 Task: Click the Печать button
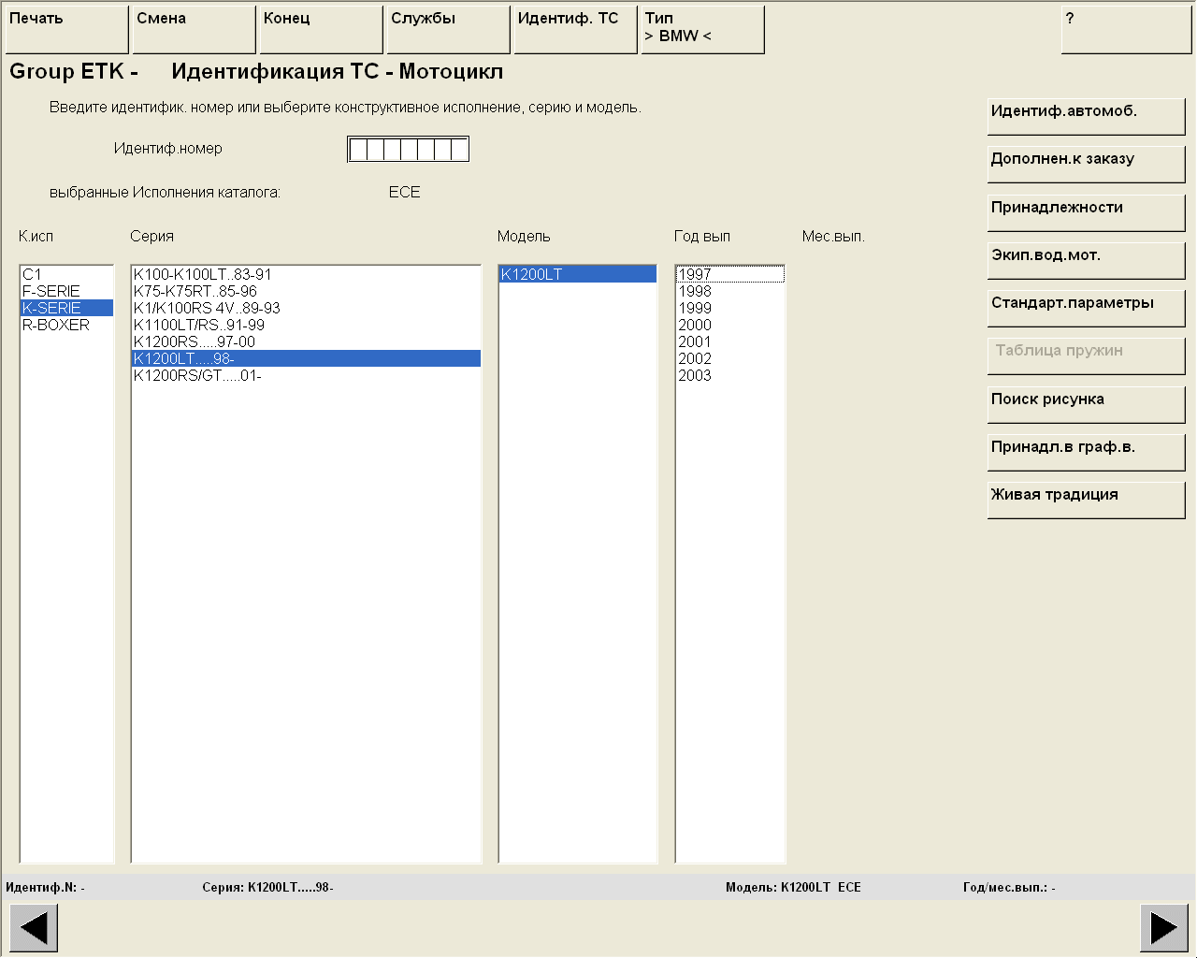[x=66, y=30]
